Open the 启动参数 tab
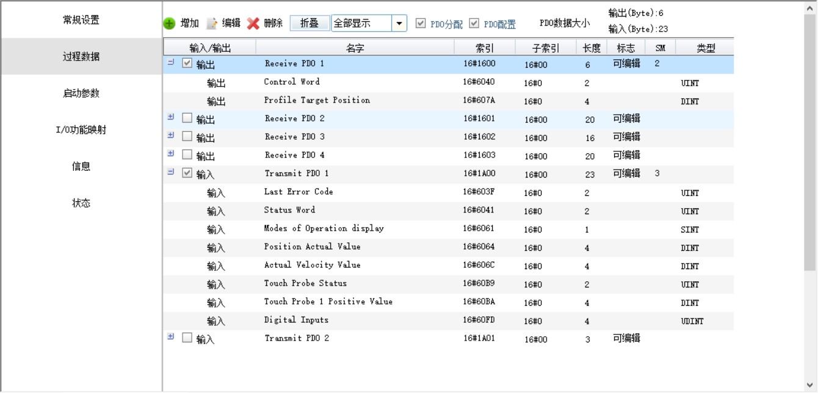This screenshot has height=393, width=818. tap(81, 93)
